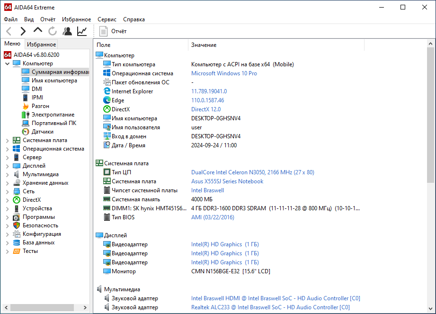This screenshot has height=314, width=436.
Task: Click the Мультимедиа speaker icon in tree
Action: [17, 174]
